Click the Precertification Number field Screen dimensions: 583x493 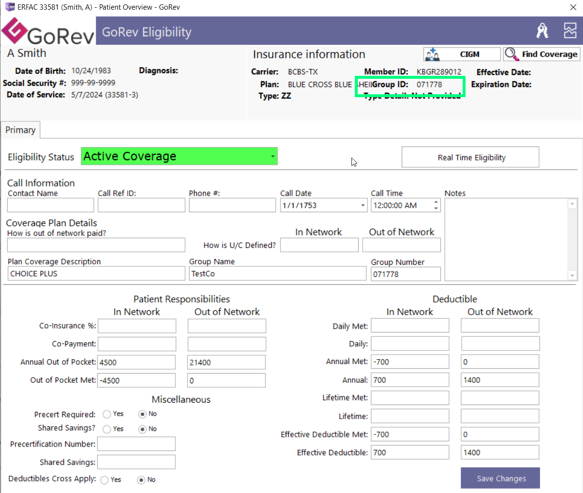pos(136,444)
